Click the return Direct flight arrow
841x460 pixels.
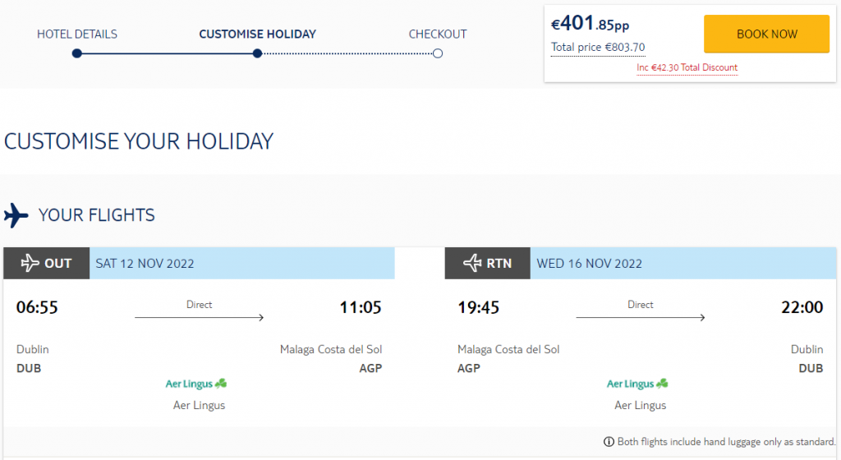coord(641,317)
